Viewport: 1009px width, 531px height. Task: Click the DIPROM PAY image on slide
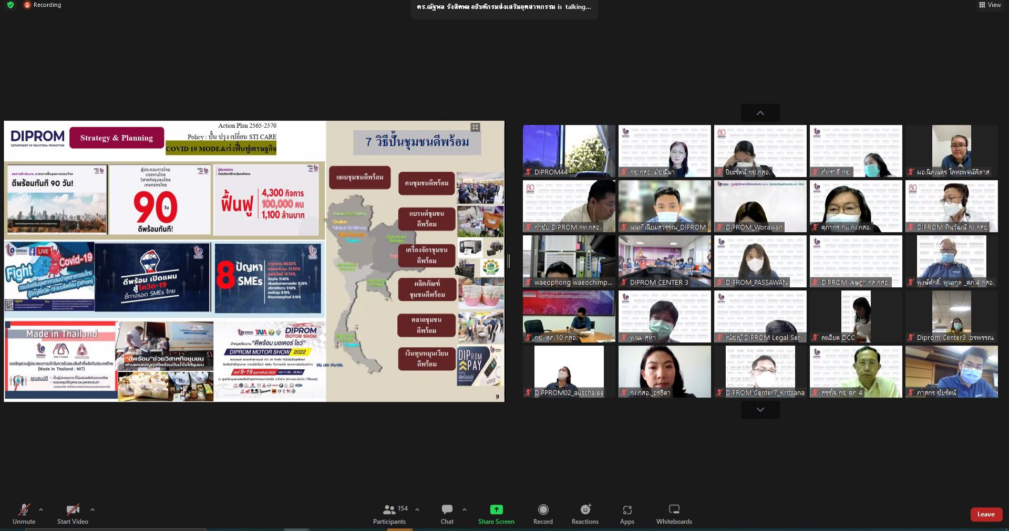480,366
